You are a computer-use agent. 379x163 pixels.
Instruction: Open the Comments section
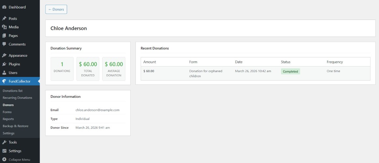pyautogui.click(x=17, y=44)
